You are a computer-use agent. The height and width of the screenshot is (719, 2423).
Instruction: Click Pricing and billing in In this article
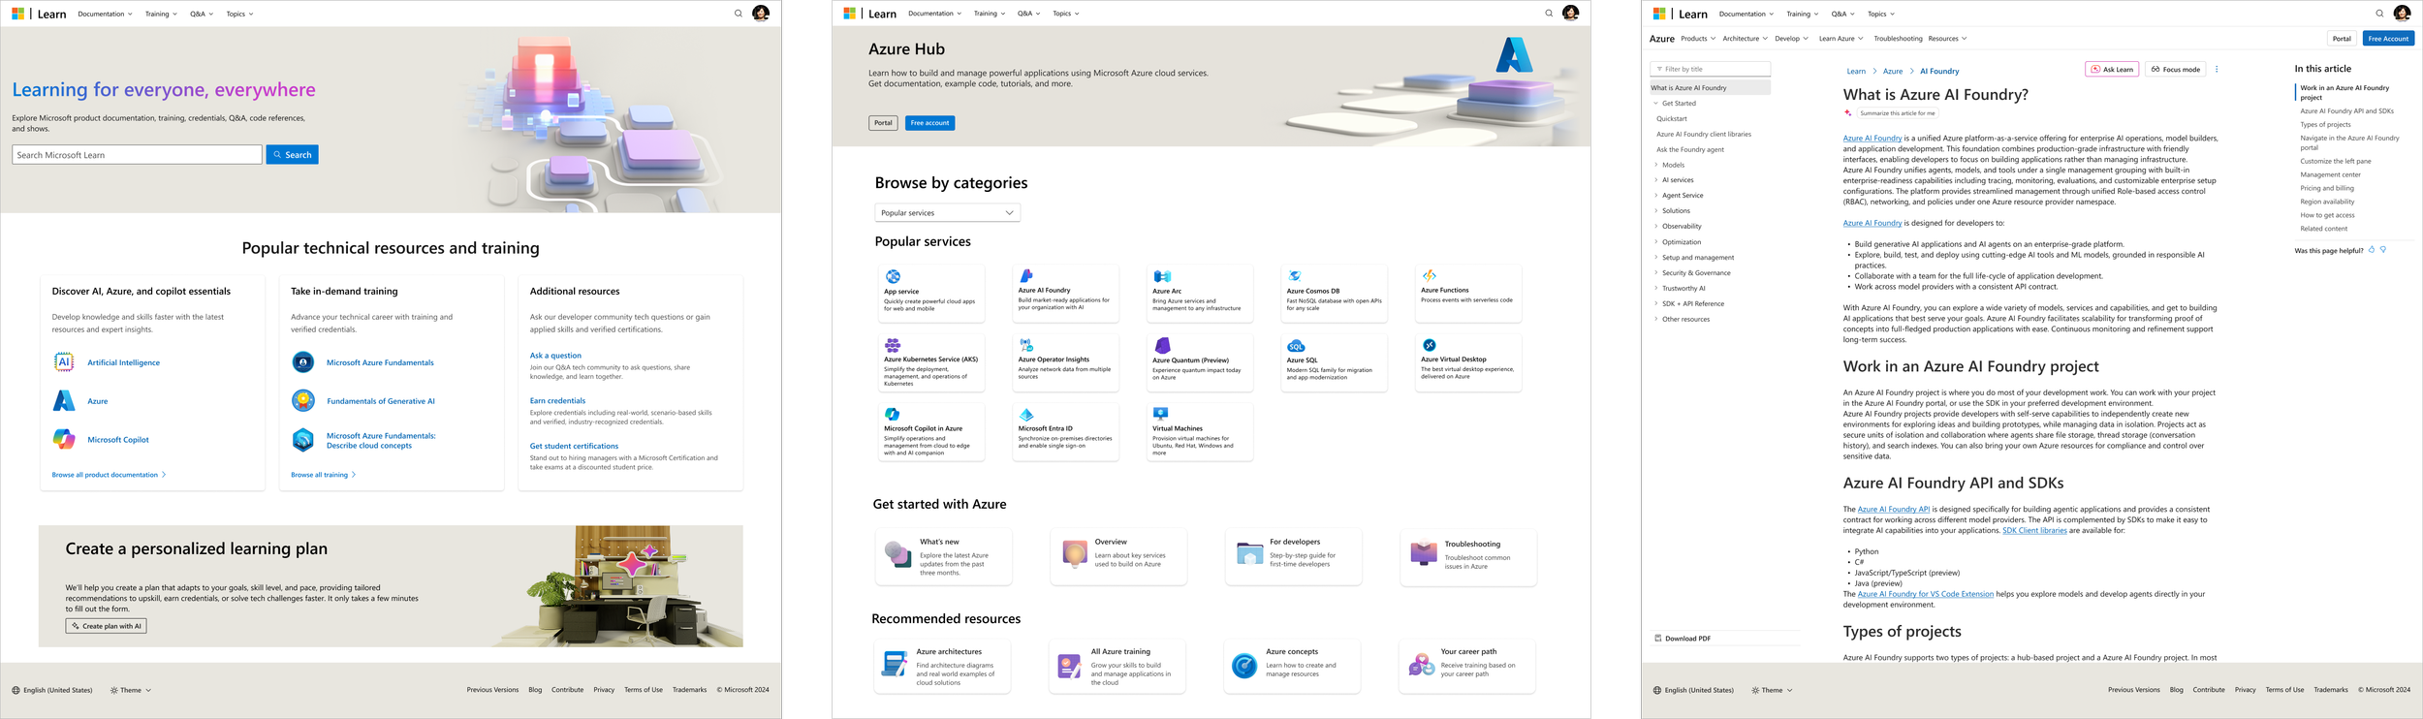click(2327, 188)
